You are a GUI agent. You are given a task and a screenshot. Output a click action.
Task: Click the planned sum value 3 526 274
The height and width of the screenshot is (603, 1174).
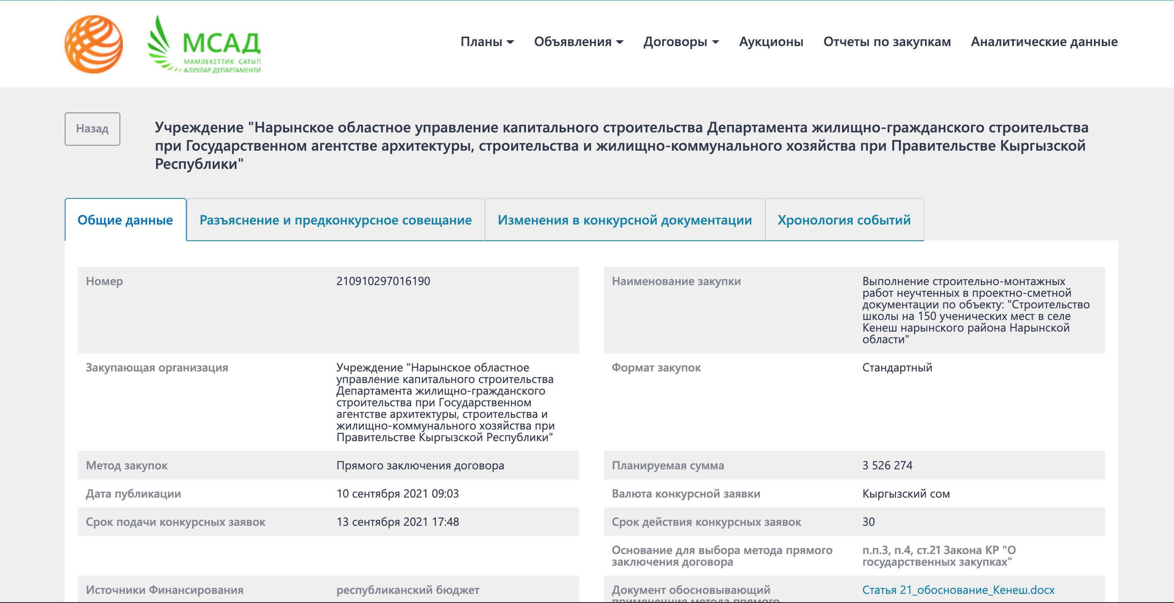pos(887,465)
